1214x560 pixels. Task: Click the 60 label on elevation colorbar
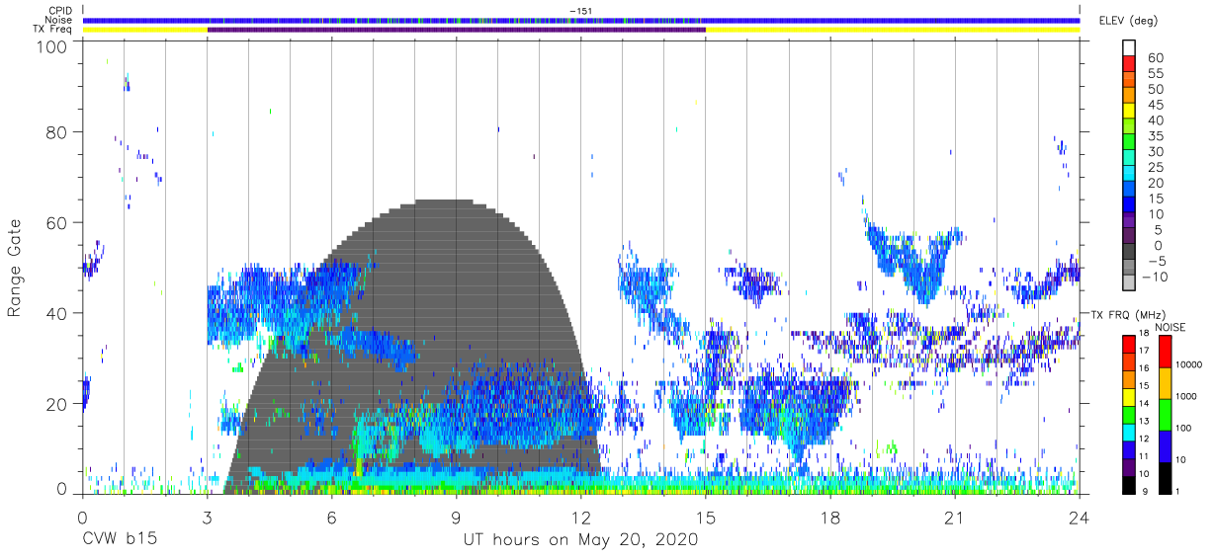tap(1155, 58)
